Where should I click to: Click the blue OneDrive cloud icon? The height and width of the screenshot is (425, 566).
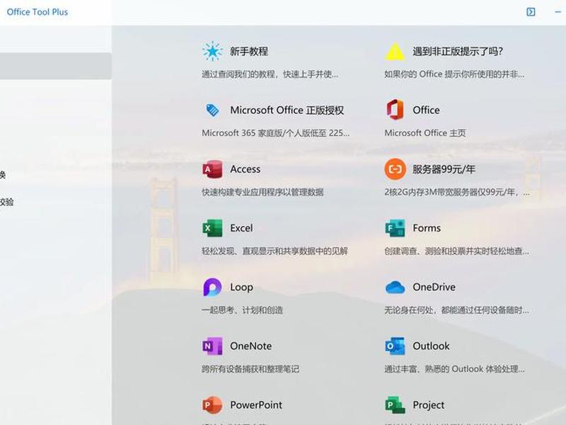click(x=395, y=288)
